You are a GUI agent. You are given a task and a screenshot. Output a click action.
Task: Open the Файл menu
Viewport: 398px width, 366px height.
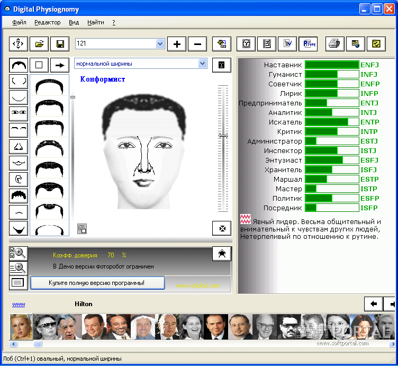[x=19, y=23]
